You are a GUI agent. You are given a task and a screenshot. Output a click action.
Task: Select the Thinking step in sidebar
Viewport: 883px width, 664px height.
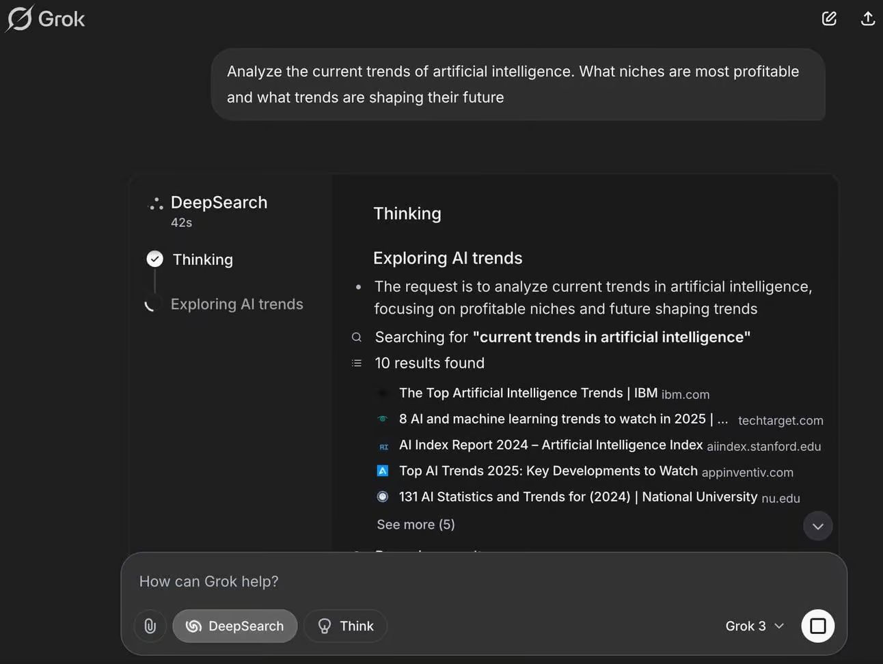pos(202,260)
